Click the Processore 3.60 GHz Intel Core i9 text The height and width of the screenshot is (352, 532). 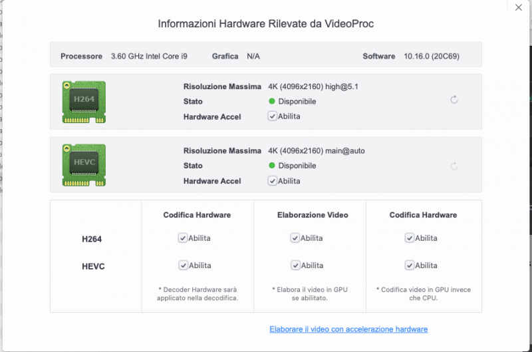[x=149, y=57]
